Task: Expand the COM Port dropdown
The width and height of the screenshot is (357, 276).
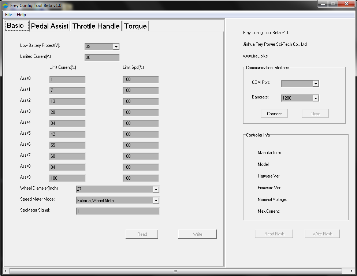Action: click(315, 83)
